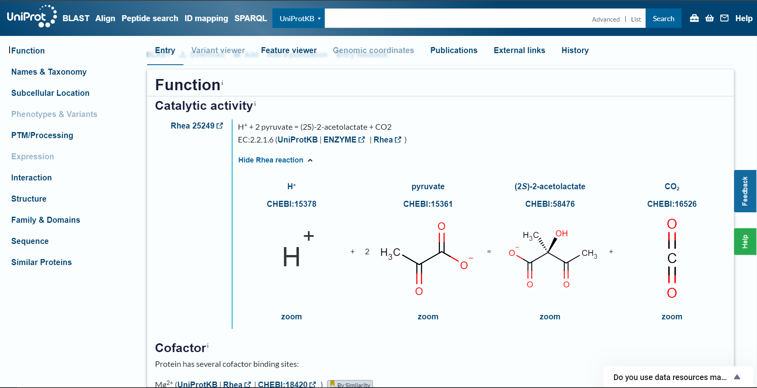Viewport: 757px width, 388px height.
Task: Open the BLAST tool
Action: (76, 18)
